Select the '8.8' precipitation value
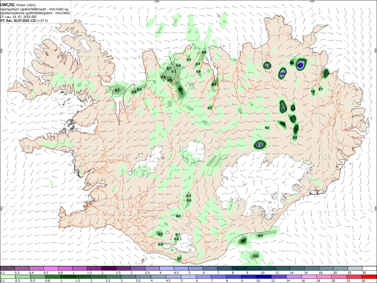Screen dimensions: 377x283 coord(283,74)
